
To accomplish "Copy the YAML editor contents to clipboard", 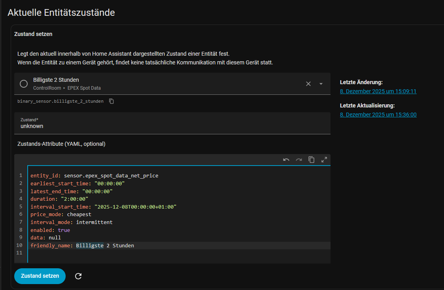I will pos(312,160).
